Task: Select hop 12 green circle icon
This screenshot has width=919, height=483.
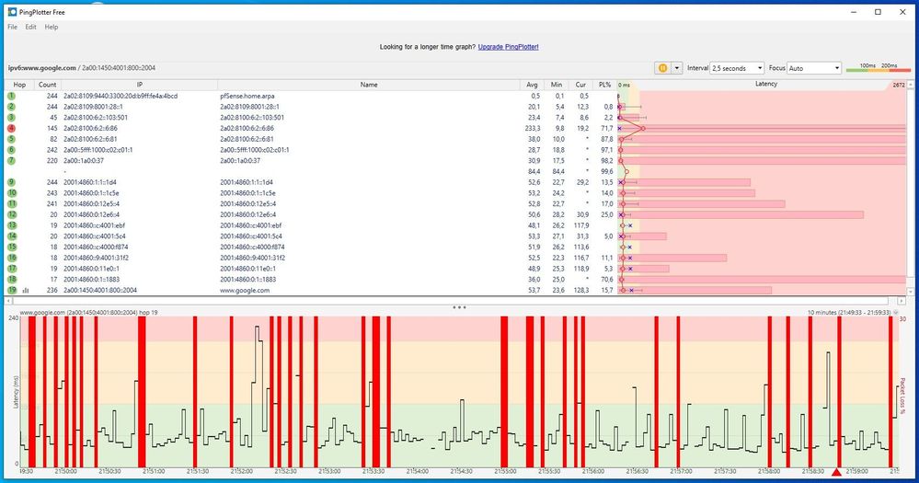Action: click(x=12, y=214)
